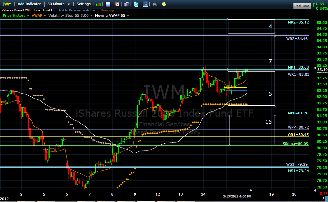The height and width of the screenshot is (202, 328).
Task: Select the 50dma=80.09 label
Action: 295,144
